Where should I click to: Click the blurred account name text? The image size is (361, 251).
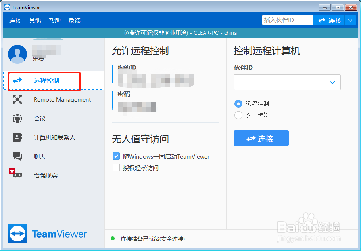(x=46, y=50)
